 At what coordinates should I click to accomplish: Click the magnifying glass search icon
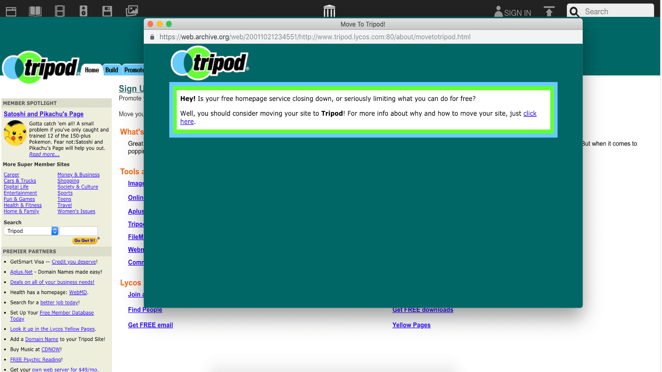coord(574,12)
